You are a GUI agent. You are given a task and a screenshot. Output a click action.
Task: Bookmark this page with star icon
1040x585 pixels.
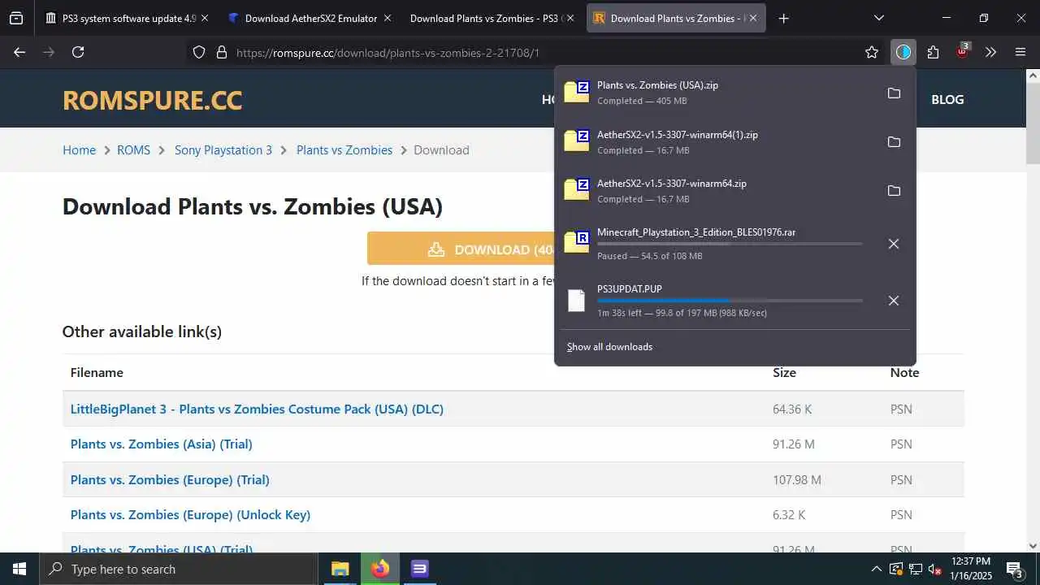tap(872, 52)
